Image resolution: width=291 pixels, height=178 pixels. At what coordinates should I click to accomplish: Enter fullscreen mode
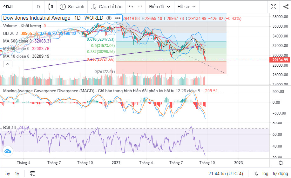click(x=274, y=7)
